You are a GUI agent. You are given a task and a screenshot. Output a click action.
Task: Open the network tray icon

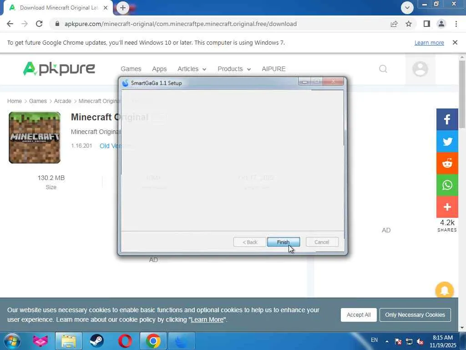click(409, 341)
